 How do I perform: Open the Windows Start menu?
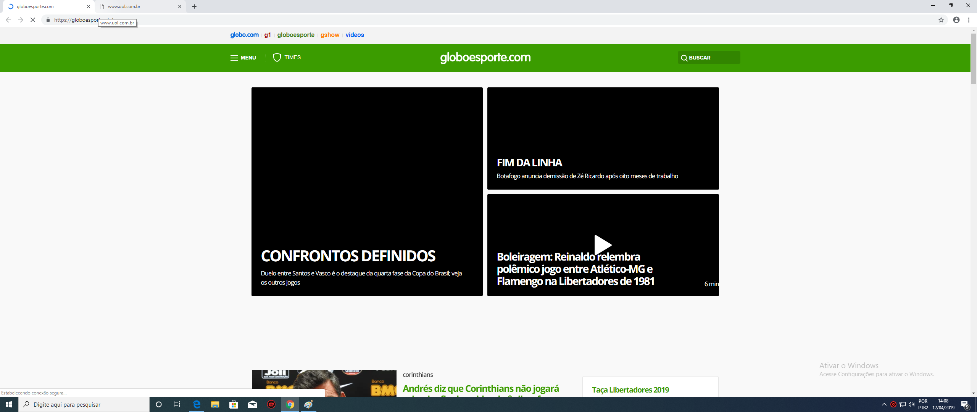click(9, 404)
